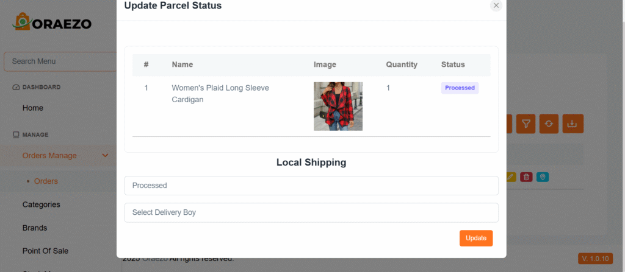Open the Select Delivery Boy dropdown
625x272 pixels.
pyautogui.click(x=311, y=212)
